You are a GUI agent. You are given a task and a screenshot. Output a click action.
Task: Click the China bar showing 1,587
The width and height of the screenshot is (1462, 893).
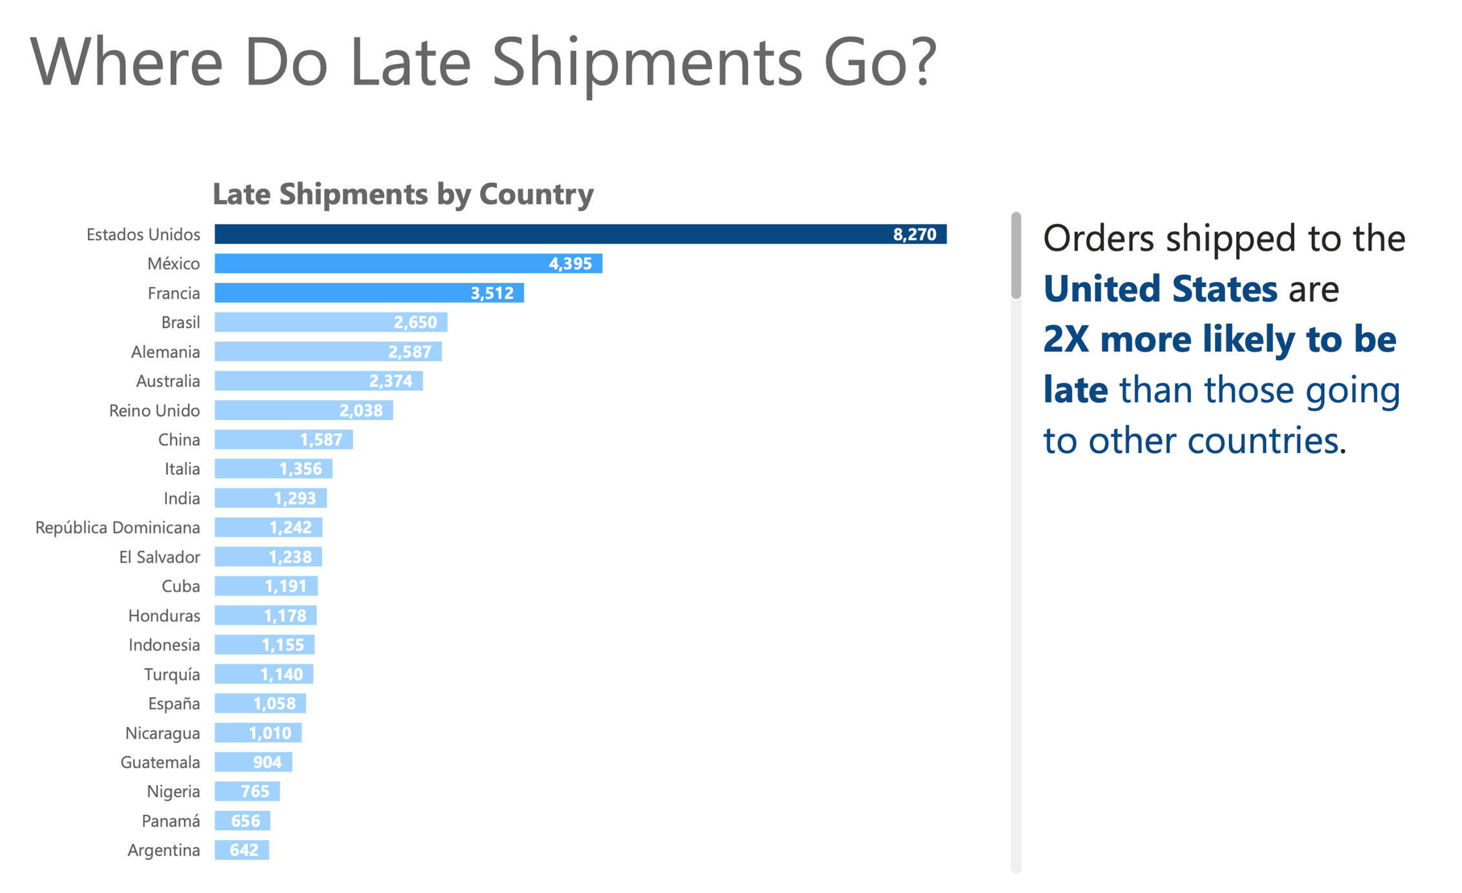pos(283,439)
